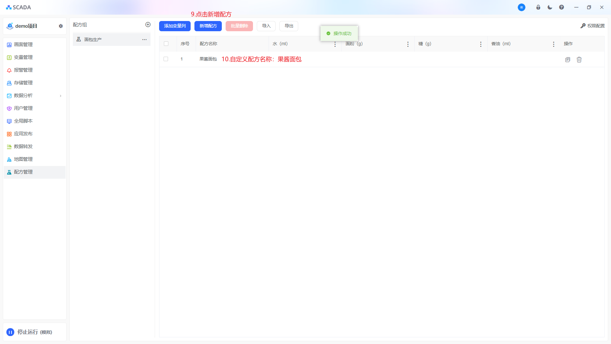Check the 果酱面包 row checkbox
This screenshot has height=344, width=611.
pos(166,59)
